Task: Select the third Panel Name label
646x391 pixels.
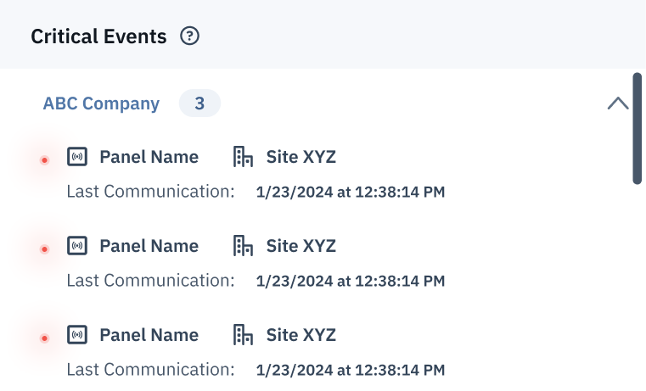Action: (x=149, y=335)
